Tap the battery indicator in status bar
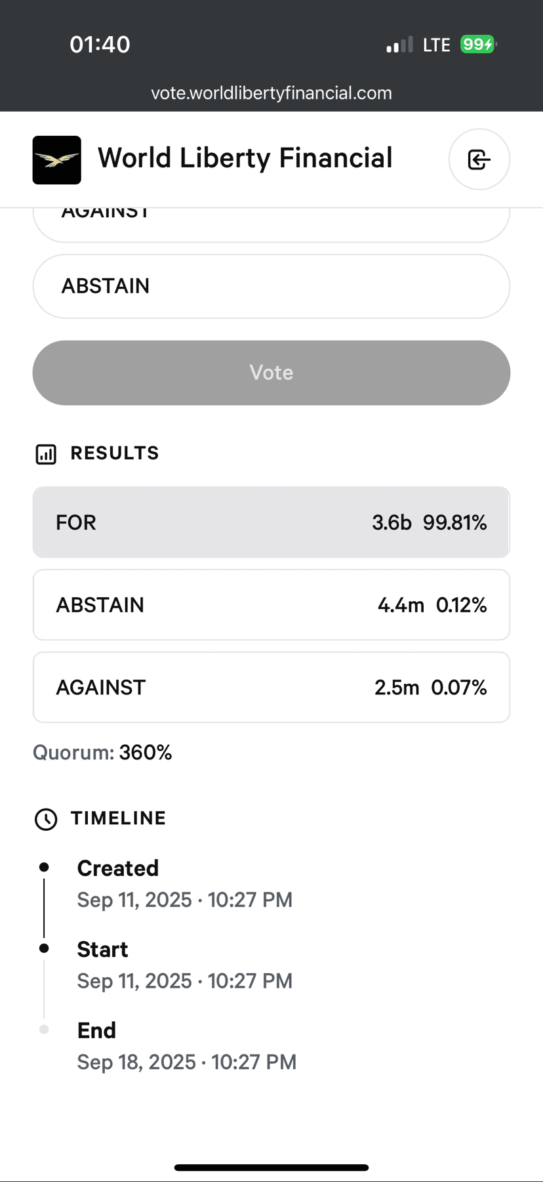Screen dimensions: 543x1182 [477, 45]
